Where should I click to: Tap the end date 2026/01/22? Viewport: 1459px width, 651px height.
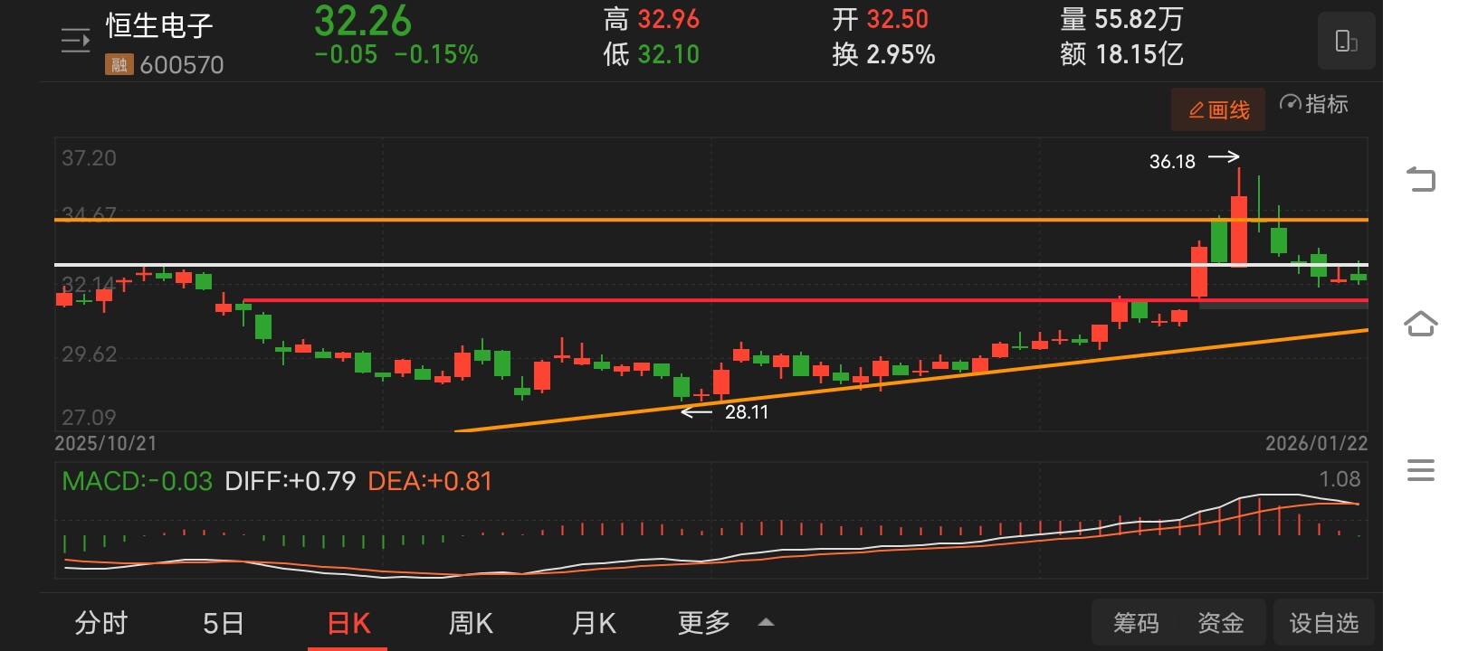click(1317, 444)
